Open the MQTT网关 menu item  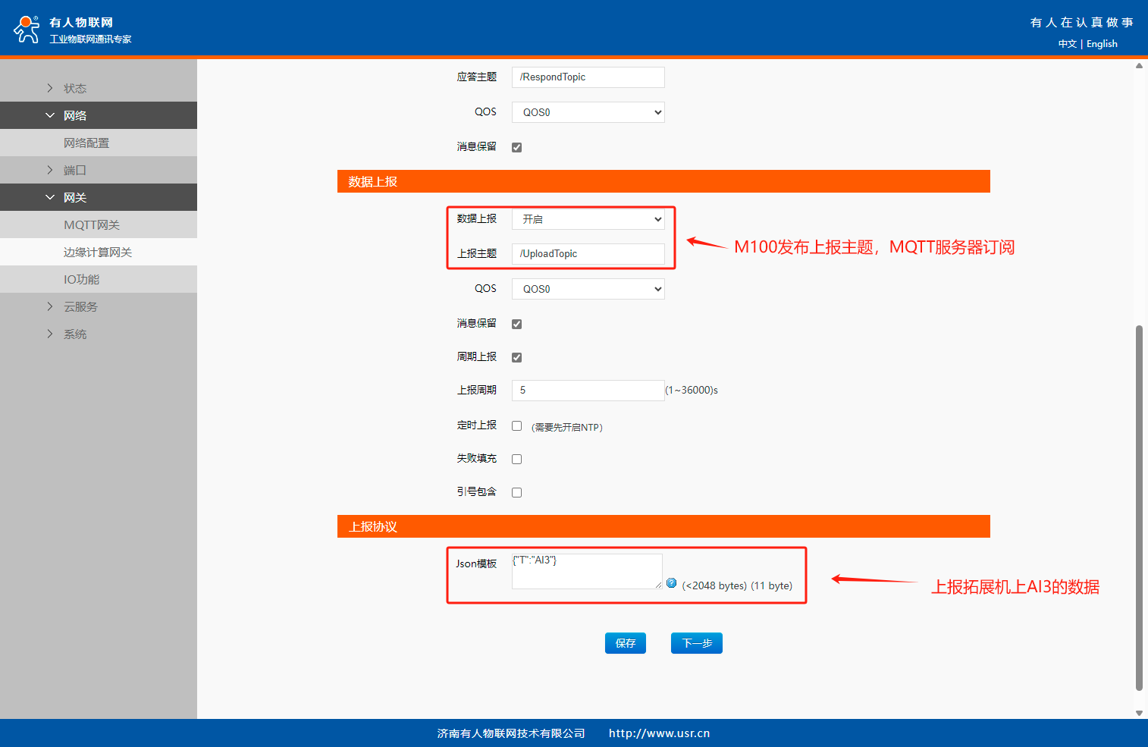click(x=92, y=225)
